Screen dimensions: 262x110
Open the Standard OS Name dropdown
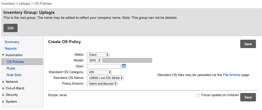(105, 78)
